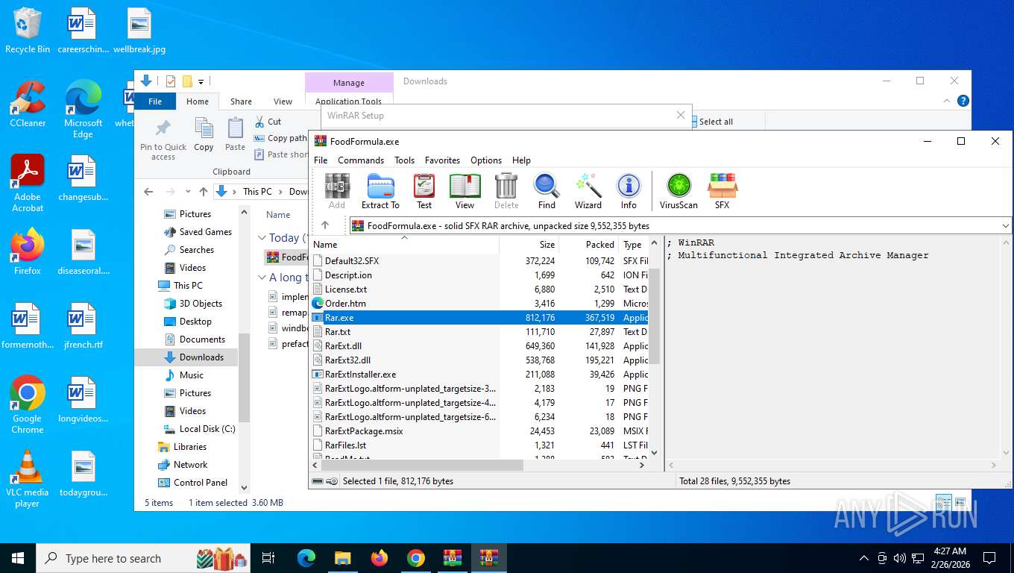1014x573 pixels.
Task: Click the Copy icon in Explorer ribbon
Action: pos(204,135)
